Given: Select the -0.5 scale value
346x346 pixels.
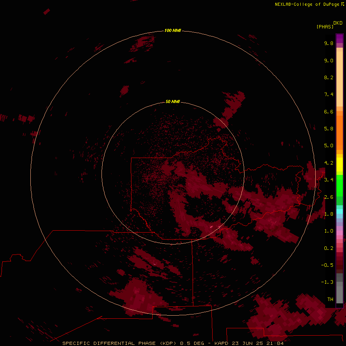Looking at the screenshot, I should 327,265.
